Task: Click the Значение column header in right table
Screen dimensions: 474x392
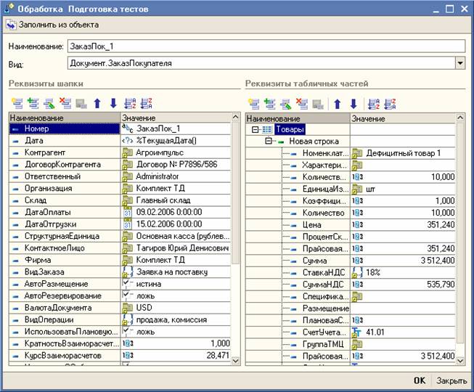Action: tap(403, 118)
